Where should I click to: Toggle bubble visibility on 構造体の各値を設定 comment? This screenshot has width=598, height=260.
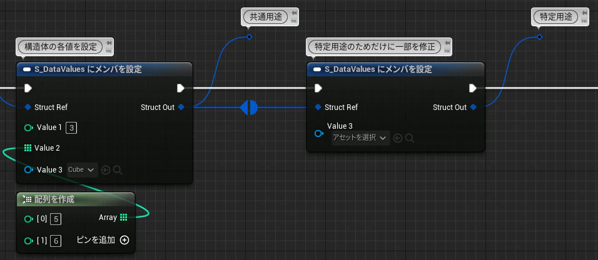(109, 51)
